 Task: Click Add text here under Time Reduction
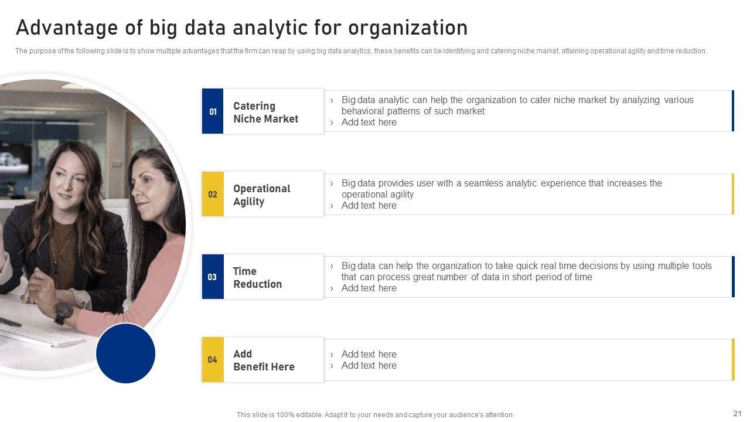click(x=369, y=288)
